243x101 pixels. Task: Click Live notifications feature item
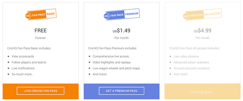tap(23, 68)
